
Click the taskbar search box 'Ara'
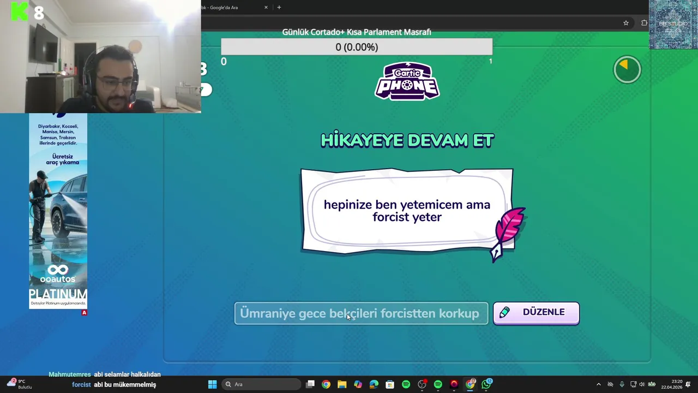pyautogui.click(x=262, y=384)
